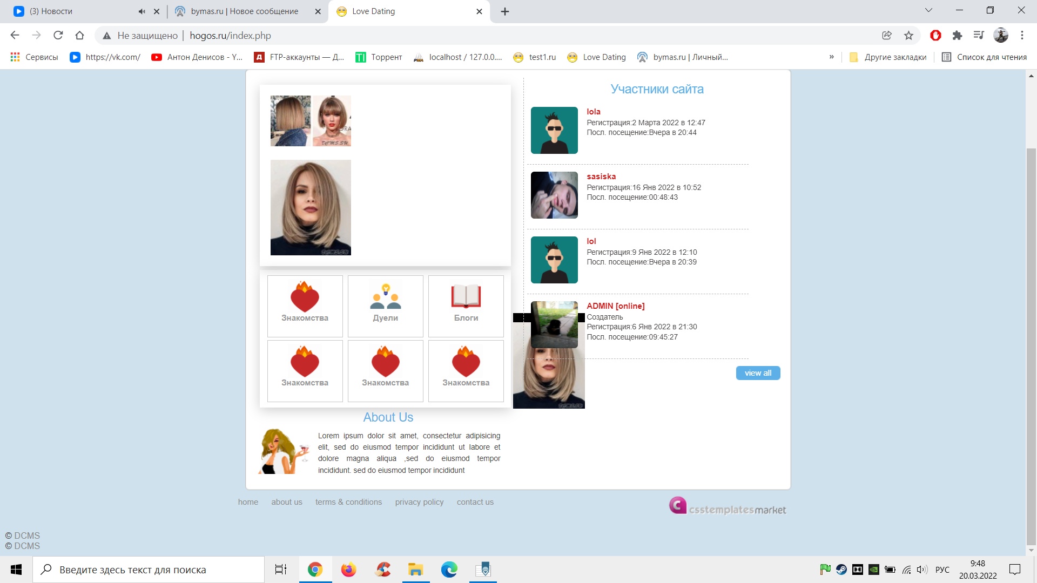Click the share page icon
This screenshot has height=583, width=1037.
[887, 36]
